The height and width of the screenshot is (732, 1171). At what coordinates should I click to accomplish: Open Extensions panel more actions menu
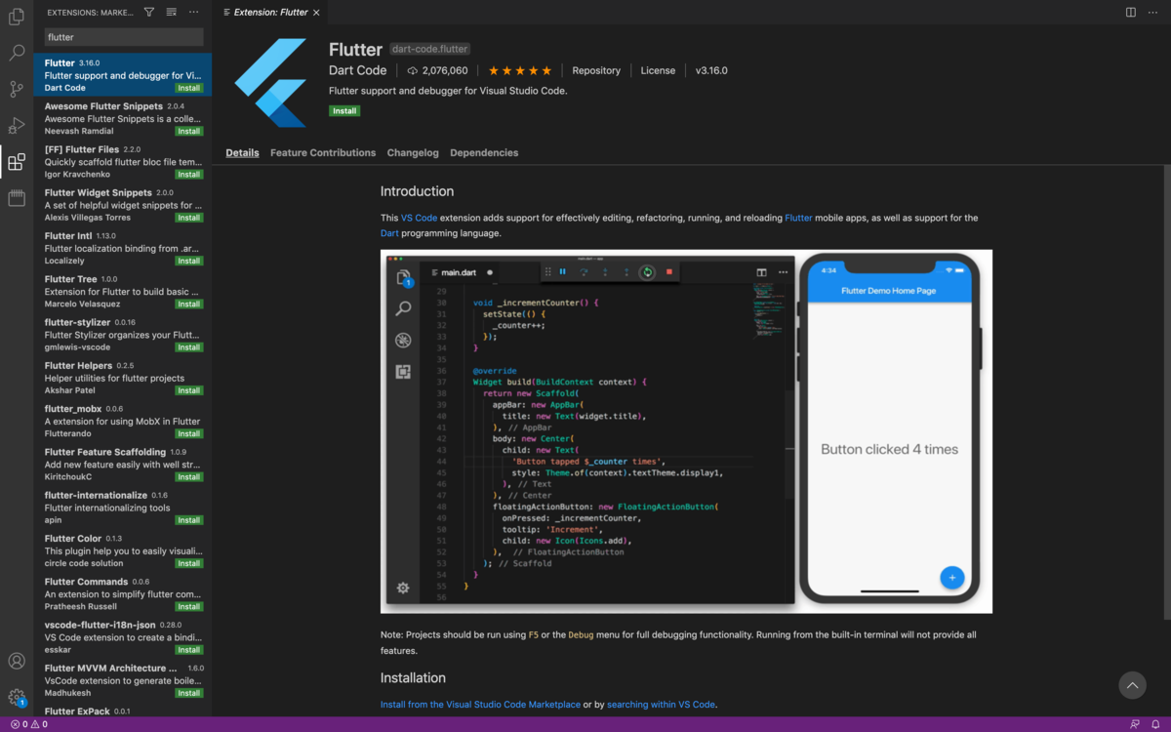point(194,12)
